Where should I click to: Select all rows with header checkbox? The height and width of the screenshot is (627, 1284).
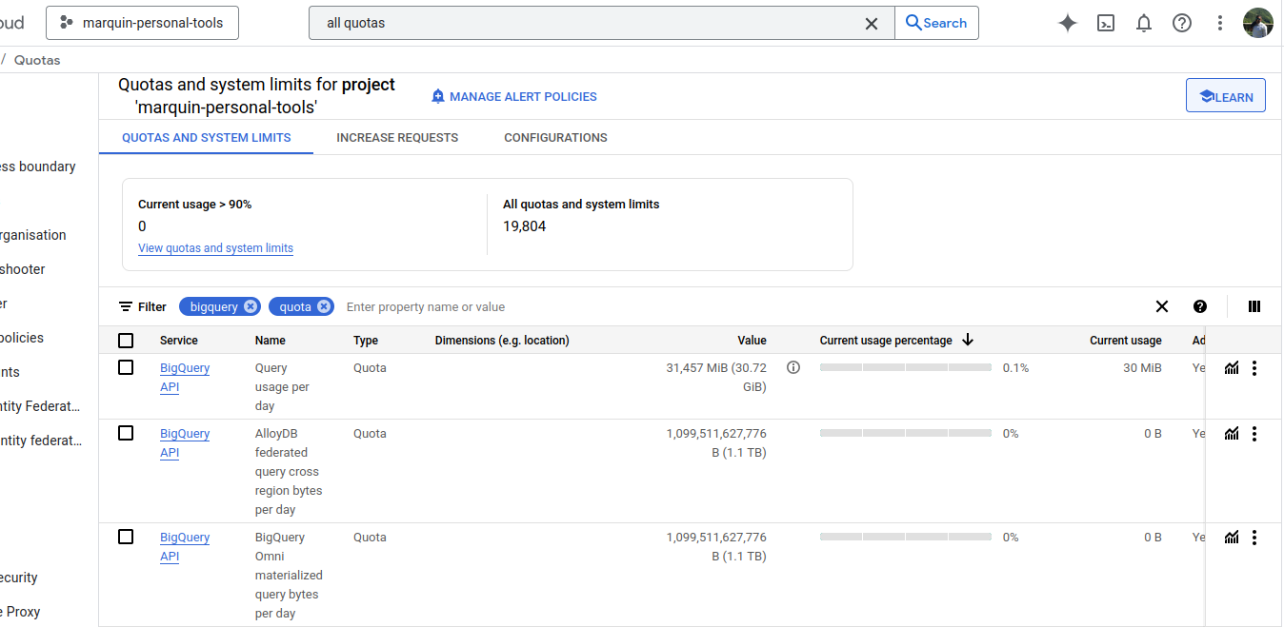click(x=126, y=341)
